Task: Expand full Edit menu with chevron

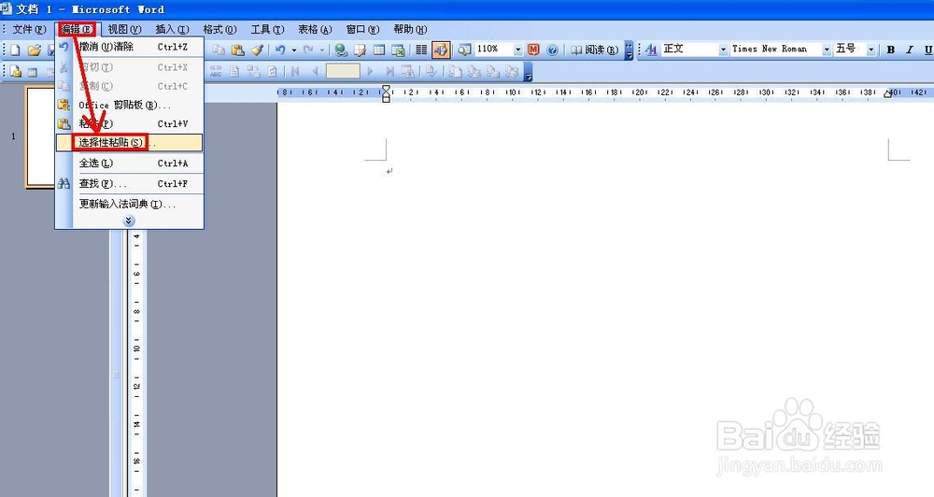Action: [129, 221]
